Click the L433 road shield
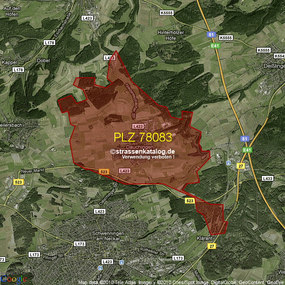 point(268,178)
